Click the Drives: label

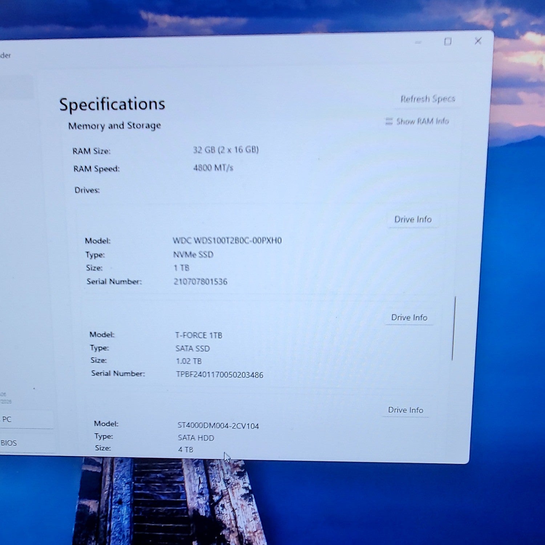87,190
